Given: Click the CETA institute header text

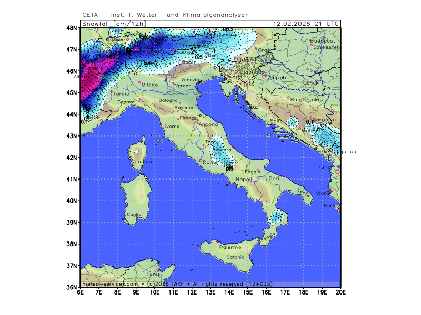Looking at the screenshot, I should pos(170,15).
